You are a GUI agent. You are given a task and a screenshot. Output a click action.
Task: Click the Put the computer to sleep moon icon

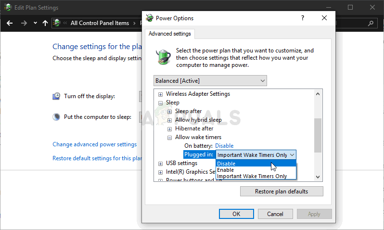click(56, 117)
